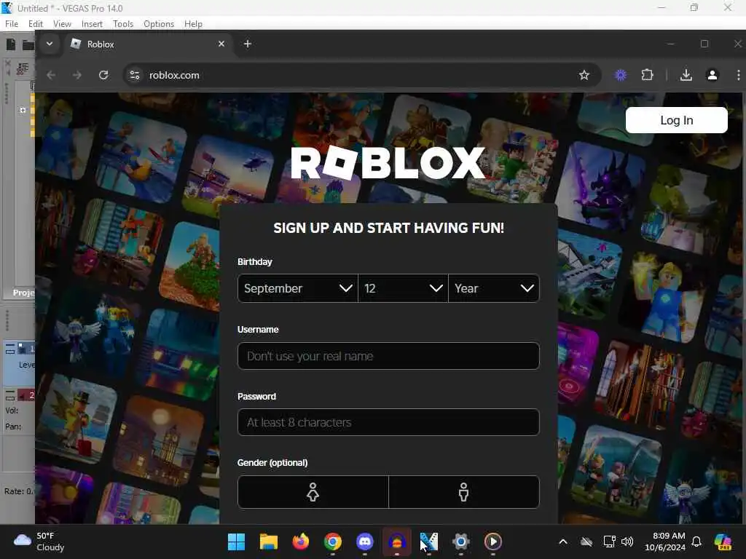Open the network tray icon

tap(609, 542)
